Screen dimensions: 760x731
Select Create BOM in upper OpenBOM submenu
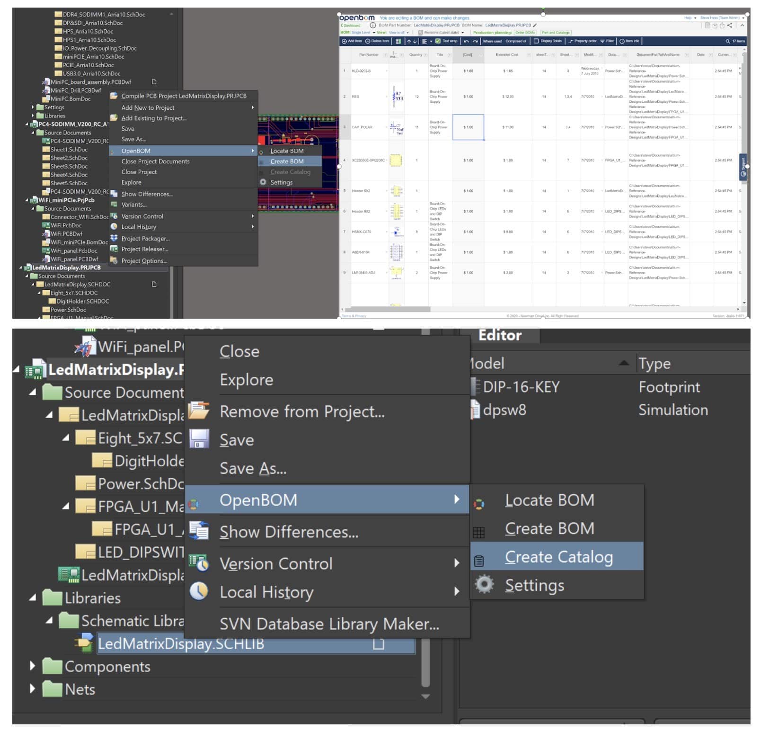290,161
